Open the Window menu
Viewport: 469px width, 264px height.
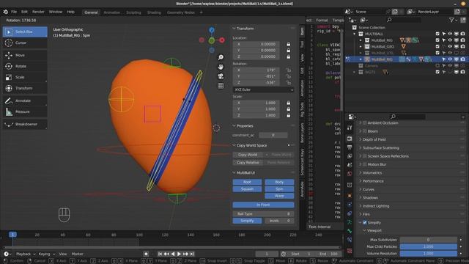(x=56, y=12)
